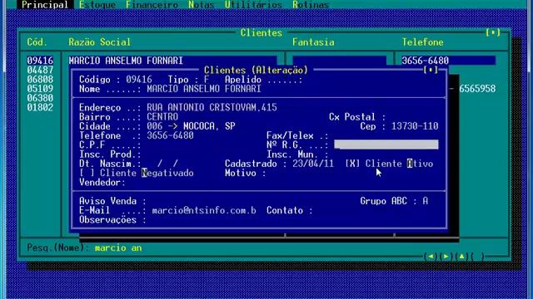Close the Clientes (Alteração) dialog via its corner box

431,70
